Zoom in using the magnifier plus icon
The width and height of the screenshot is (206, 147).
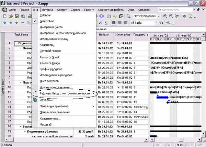tap(165, 16)
